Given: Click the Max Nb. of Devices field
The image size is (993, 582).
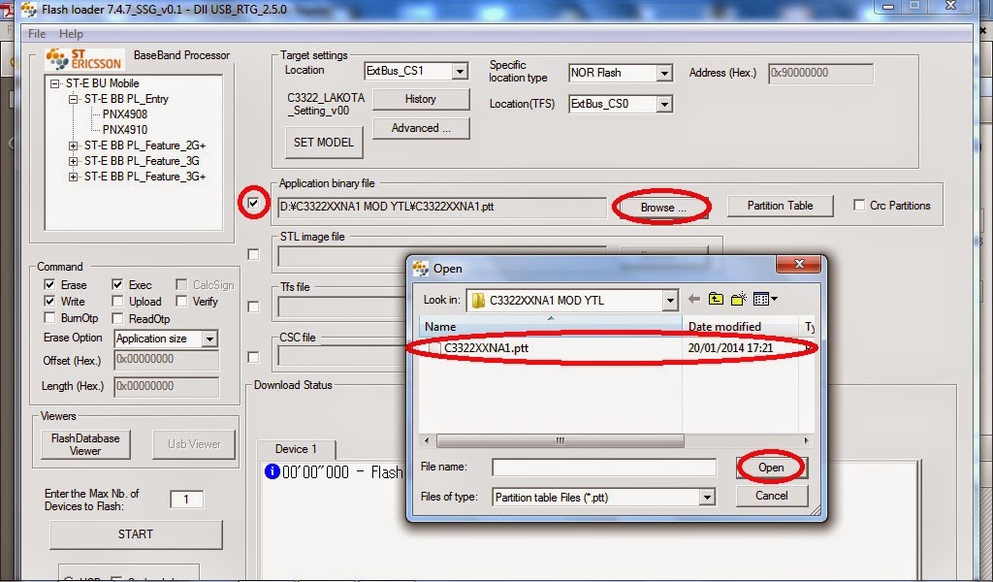Looking at the screenshot, I should click(187, 500).
